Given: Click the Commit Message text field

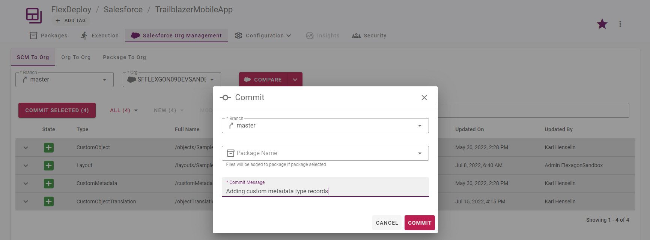Looking at the screenshot, I should click(325, 187).
